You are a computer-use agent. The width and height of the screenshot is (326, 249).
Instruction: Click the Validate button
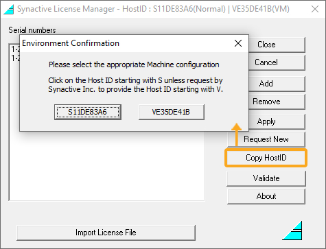point(266,178)
